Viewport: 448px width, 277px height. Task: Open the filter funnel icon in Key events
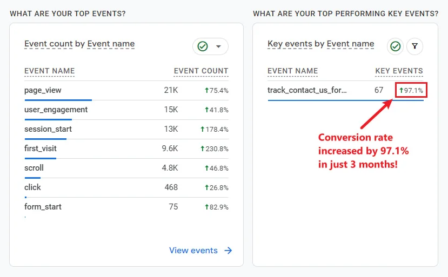pos(414,46)
